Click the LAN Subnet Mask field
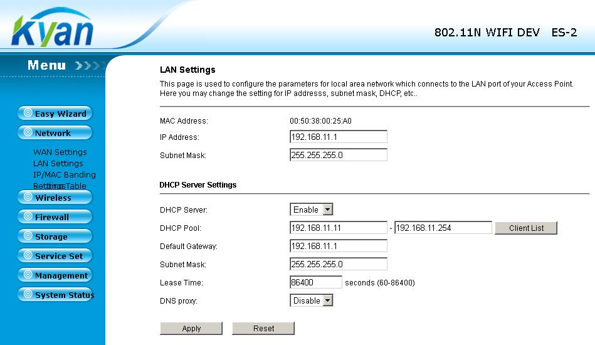This screenshot has height=345, width=595. click(x=338, y=155)
